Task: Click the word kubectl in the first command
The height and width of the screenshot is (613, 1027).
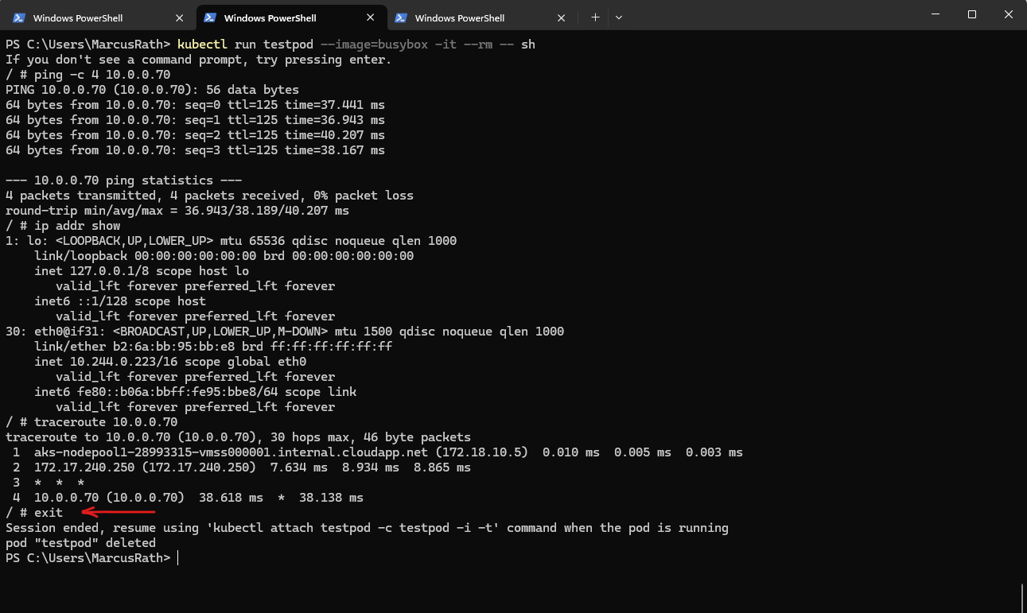Action: 202,44
